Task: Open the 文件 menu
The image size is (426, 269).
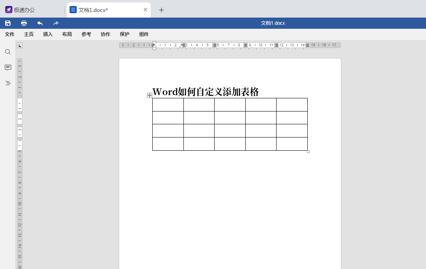Action: pyautogui.click(x=10, y=34)
